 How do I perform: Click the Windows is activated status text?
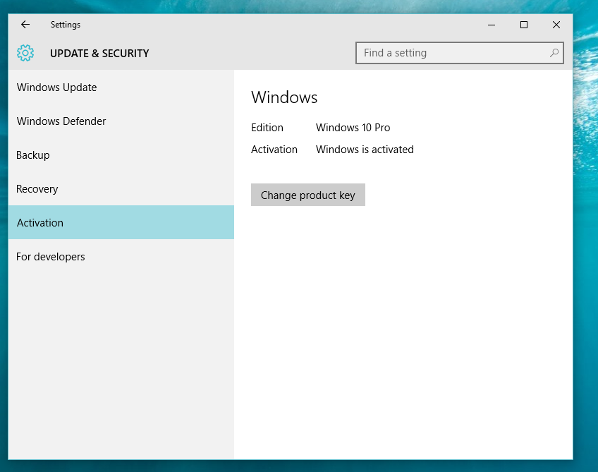365,149
